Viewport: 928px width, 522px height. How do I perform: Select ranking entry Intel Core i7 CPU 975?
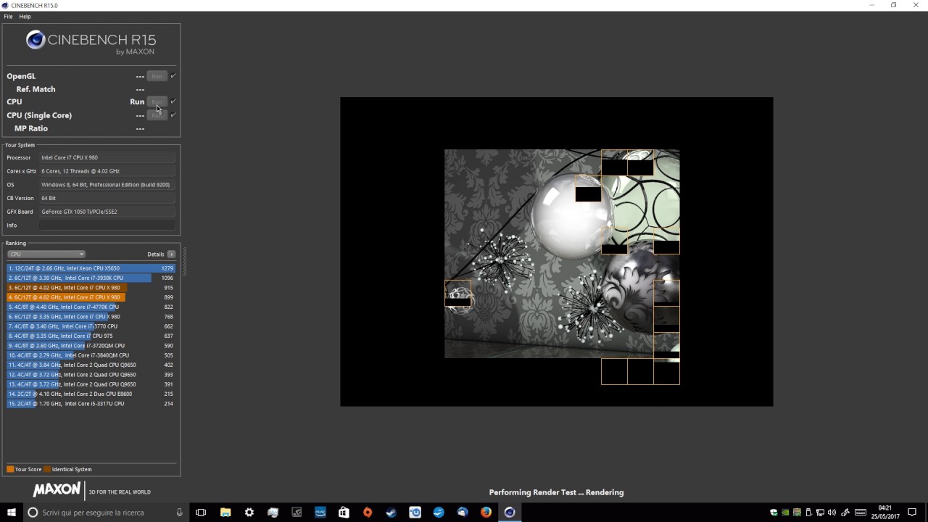[x=91, y=336]
